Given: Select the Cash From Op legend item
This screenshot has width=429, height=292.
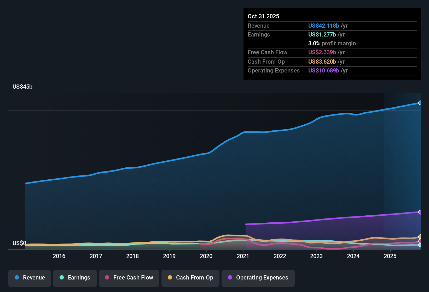Looking at the screenshot, I should 190,278.
